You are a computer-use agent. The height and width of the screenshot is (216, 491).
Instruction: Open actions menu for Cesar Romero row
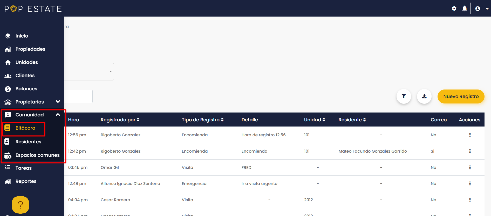pos(470,200)
